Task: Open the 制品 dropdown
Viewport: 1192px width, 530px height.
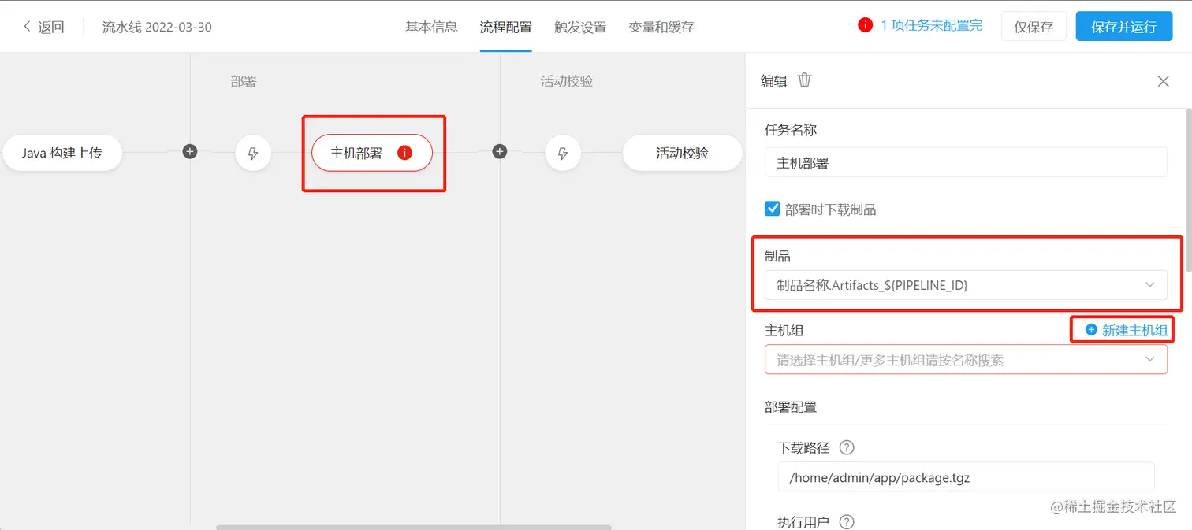Action: coord(966,285)
